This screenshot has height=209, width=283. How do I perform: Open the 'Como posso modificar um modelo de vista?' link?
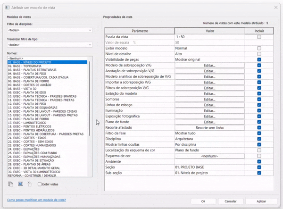36,200
